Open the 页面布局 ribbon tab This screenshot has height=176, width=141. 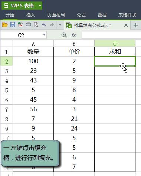[x=56, y=15]
